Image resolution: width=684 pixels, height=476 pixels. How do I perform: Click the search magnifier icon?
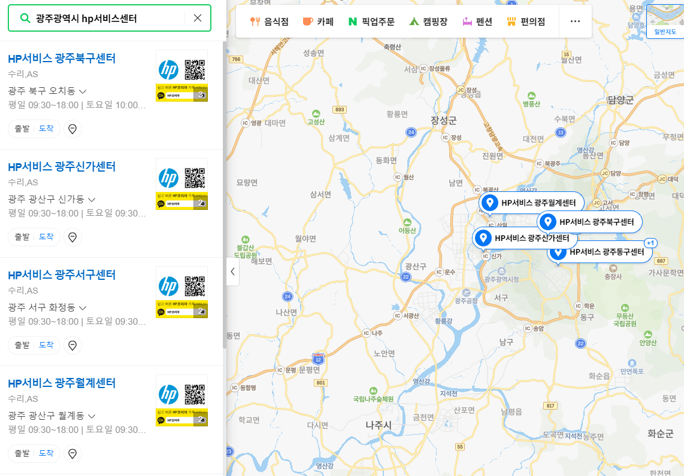tap(25, 19)
